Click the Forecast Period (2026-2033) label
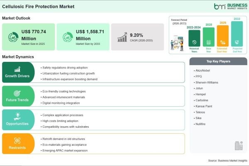Screen dimensions: 249x166 [x=179, y=22]
